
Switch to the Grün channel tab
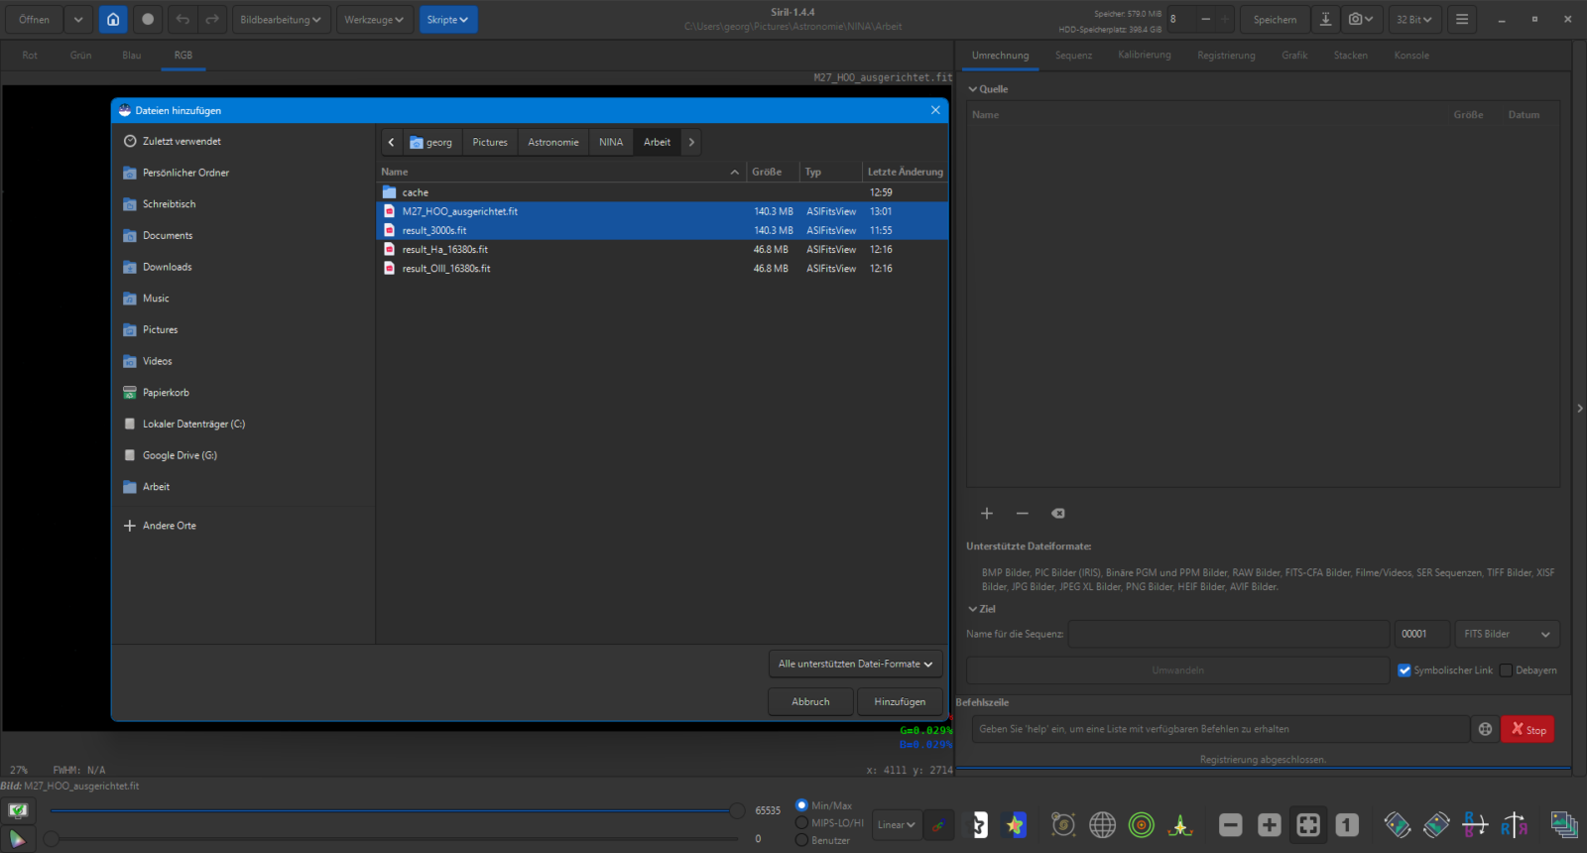point(81,56)
